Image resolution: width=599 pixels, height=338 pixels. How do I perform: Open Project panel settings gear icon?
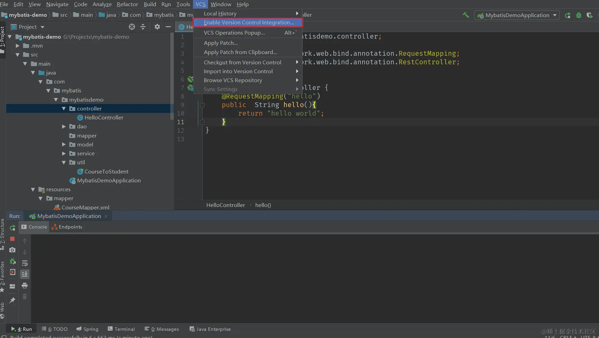pos(157,27)
